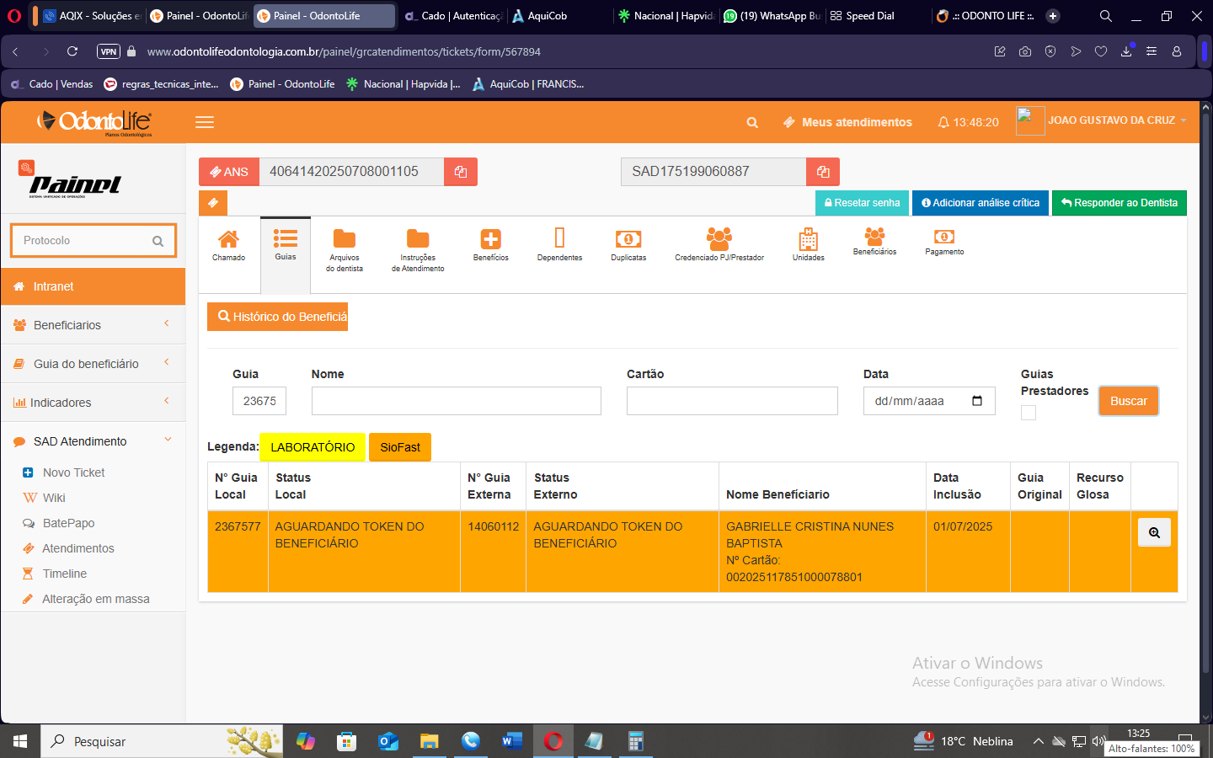The height and width of the screenshot is (758, 1213).
Task: Enable the Guias Prestadores checkbox
Action: pos(1029,413)
